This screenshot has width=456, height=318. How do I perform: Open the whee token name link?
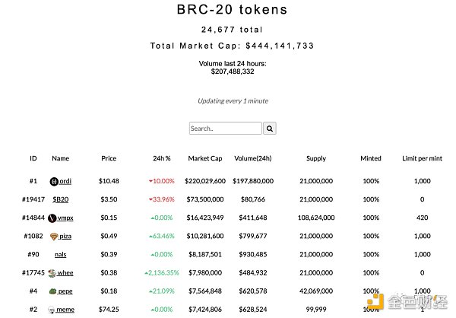65,272
